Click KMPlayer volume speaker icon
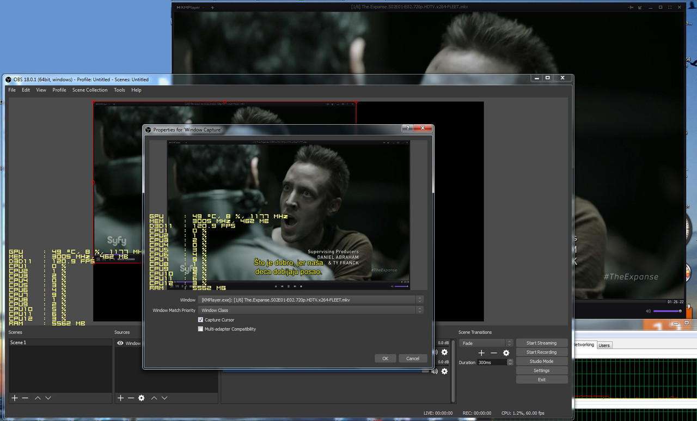 648,311
